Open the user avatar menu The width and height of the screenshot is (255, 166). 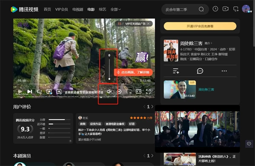coord(246,9)
